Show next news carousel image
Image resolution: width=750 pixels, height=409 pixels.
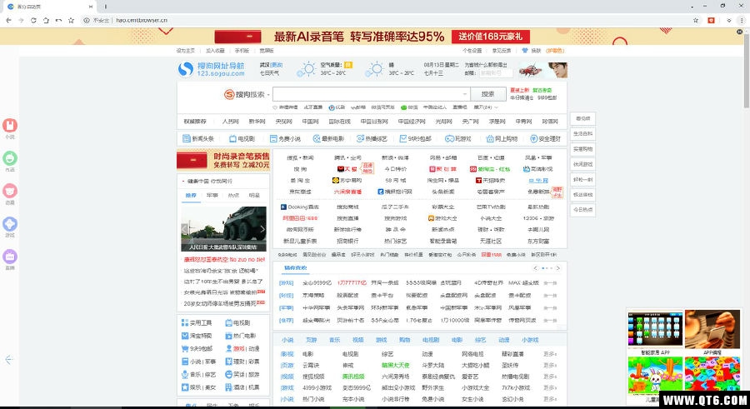[x=262, y=229]
